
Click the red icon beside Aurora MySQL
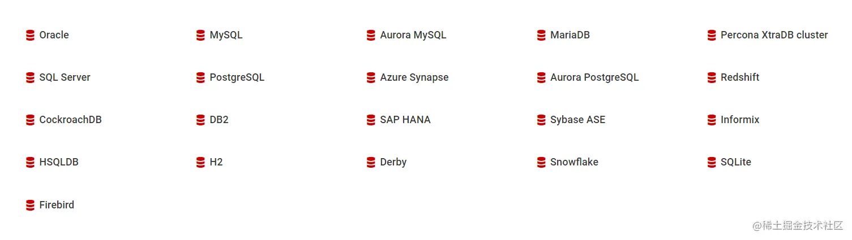(x=371, y=36)
